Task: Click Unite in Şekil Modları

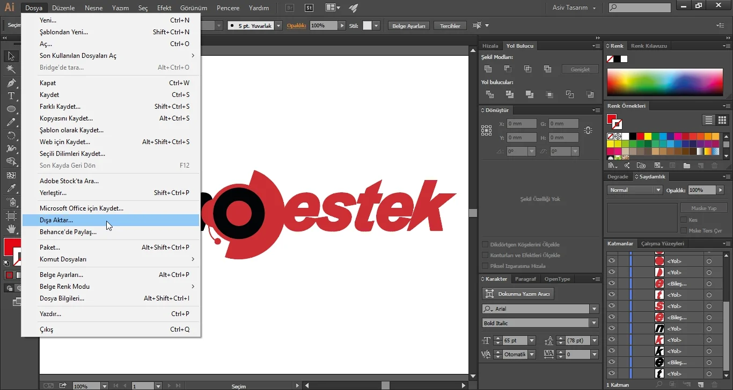Action: (x=488, y=69)
